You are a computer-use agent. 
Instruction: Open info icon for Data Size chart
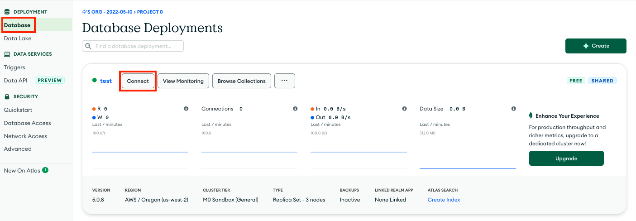(513, 109)
